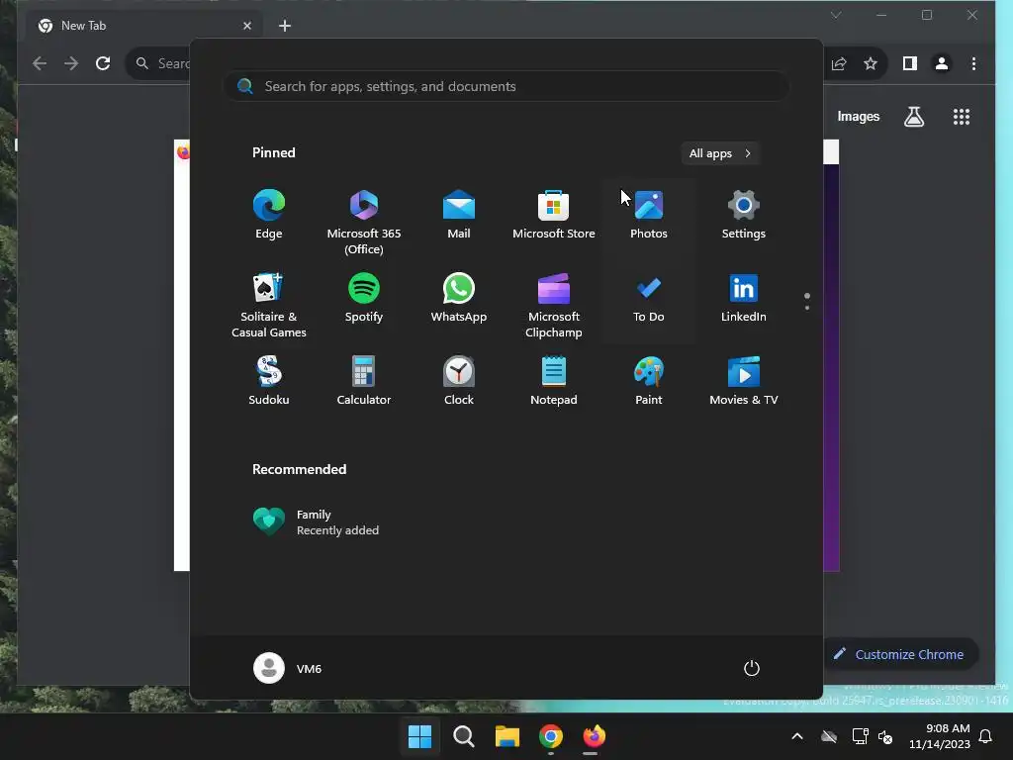This screenshot has height=760, width=1013.
Task: Share this page in Chrome
Action: pyautogui.click(x=839, y=63)
